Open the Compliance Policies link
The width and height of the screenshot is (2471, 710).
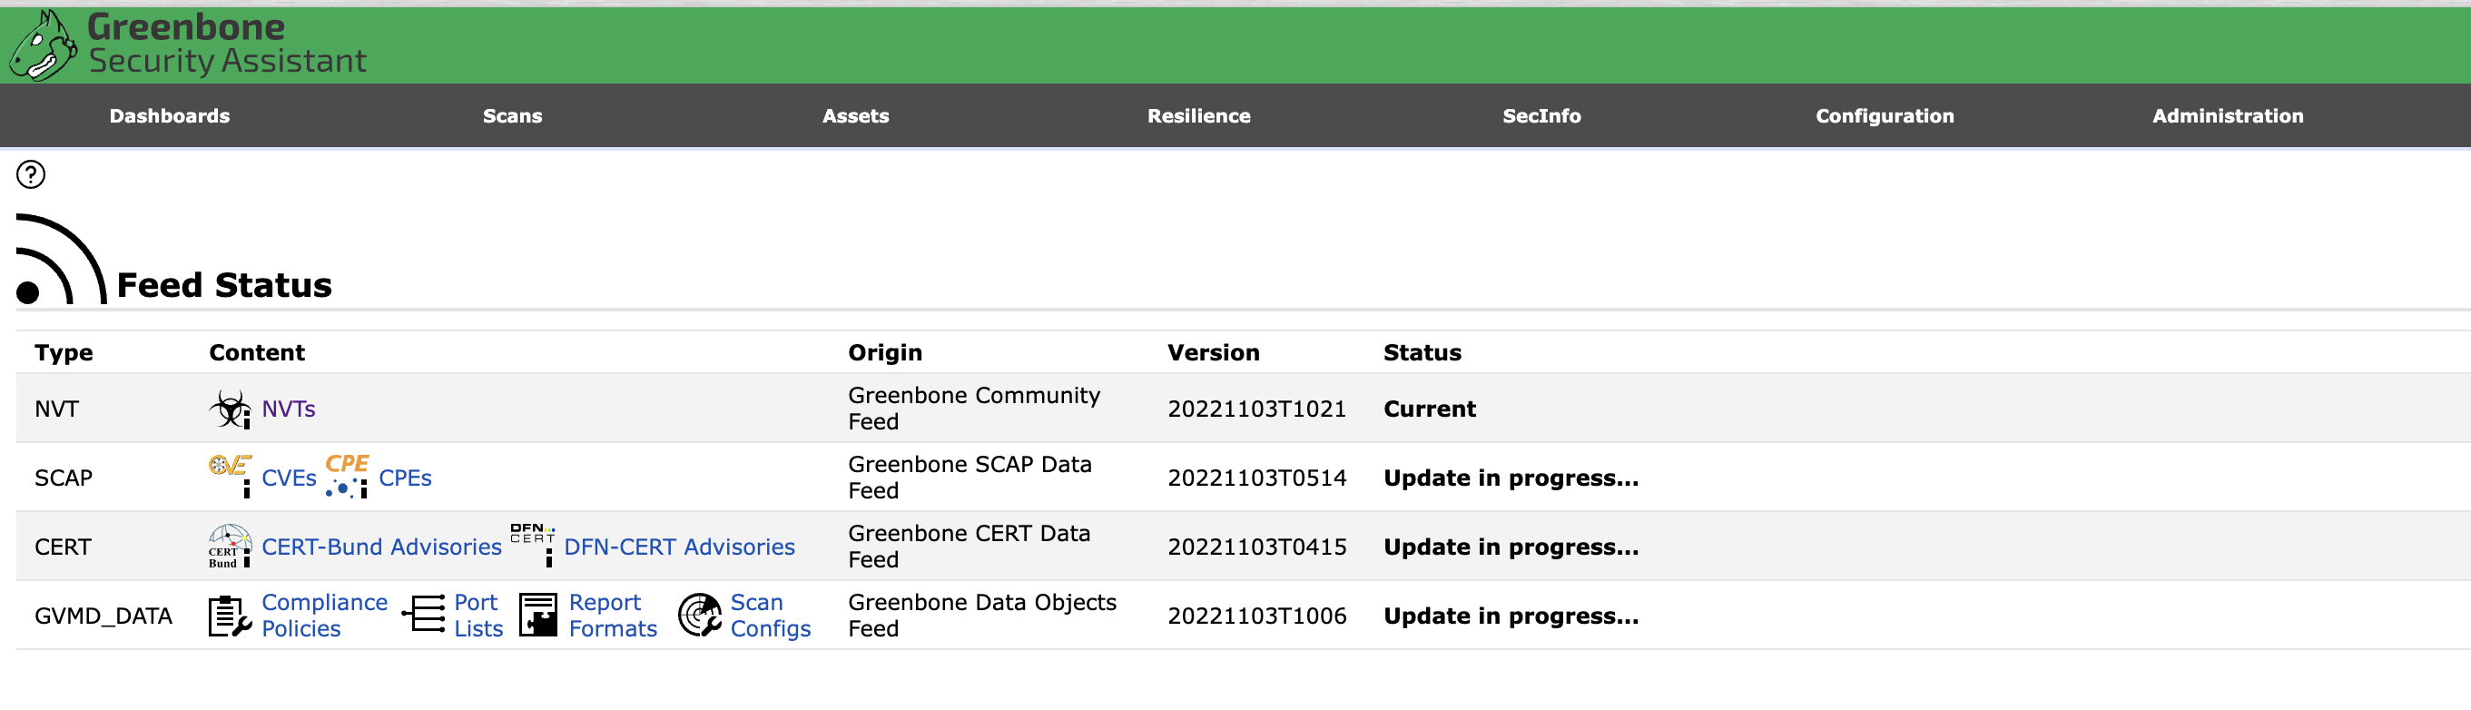[x=324, y=615]
